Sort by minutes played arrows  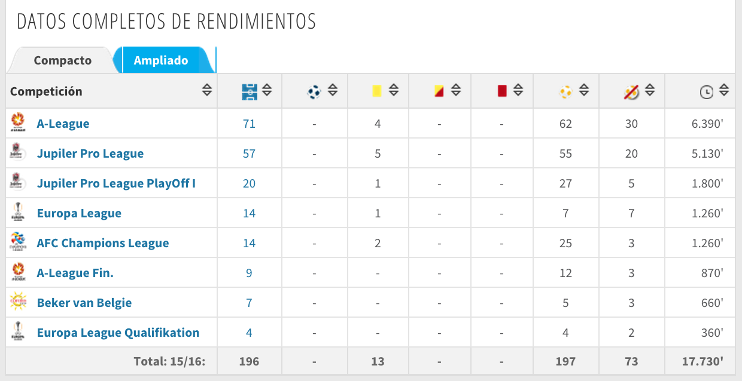723,91
